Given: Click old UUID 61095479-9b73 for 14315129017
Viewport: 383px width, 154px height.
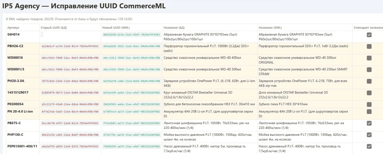Looking at the screenshot, I should point(70,93).
